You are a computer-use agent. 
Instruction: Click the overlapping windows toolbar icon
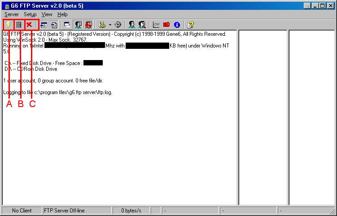[67, 25]
